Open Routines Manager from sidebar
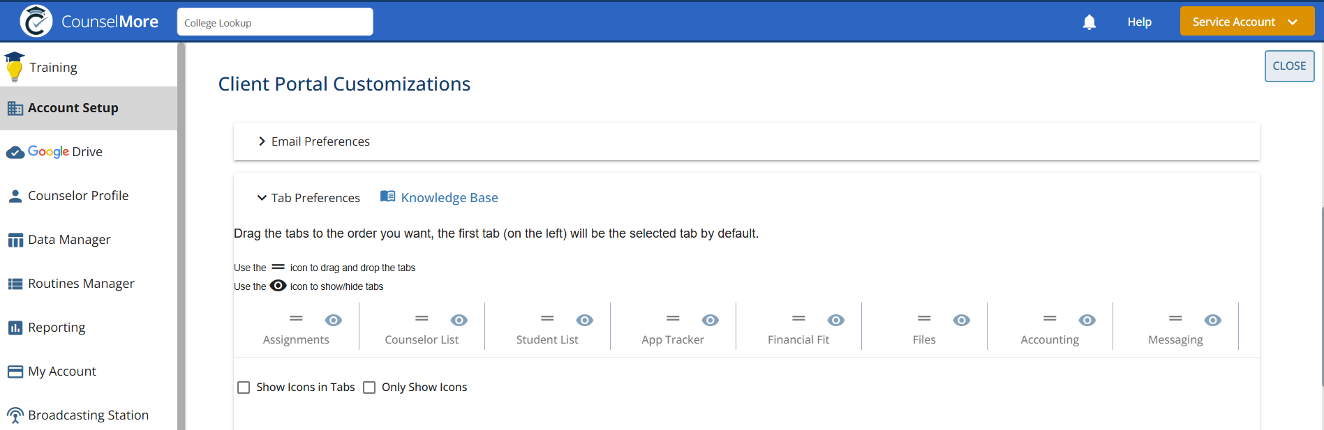Screen dimensions: 1324x430 pos(89,284)
